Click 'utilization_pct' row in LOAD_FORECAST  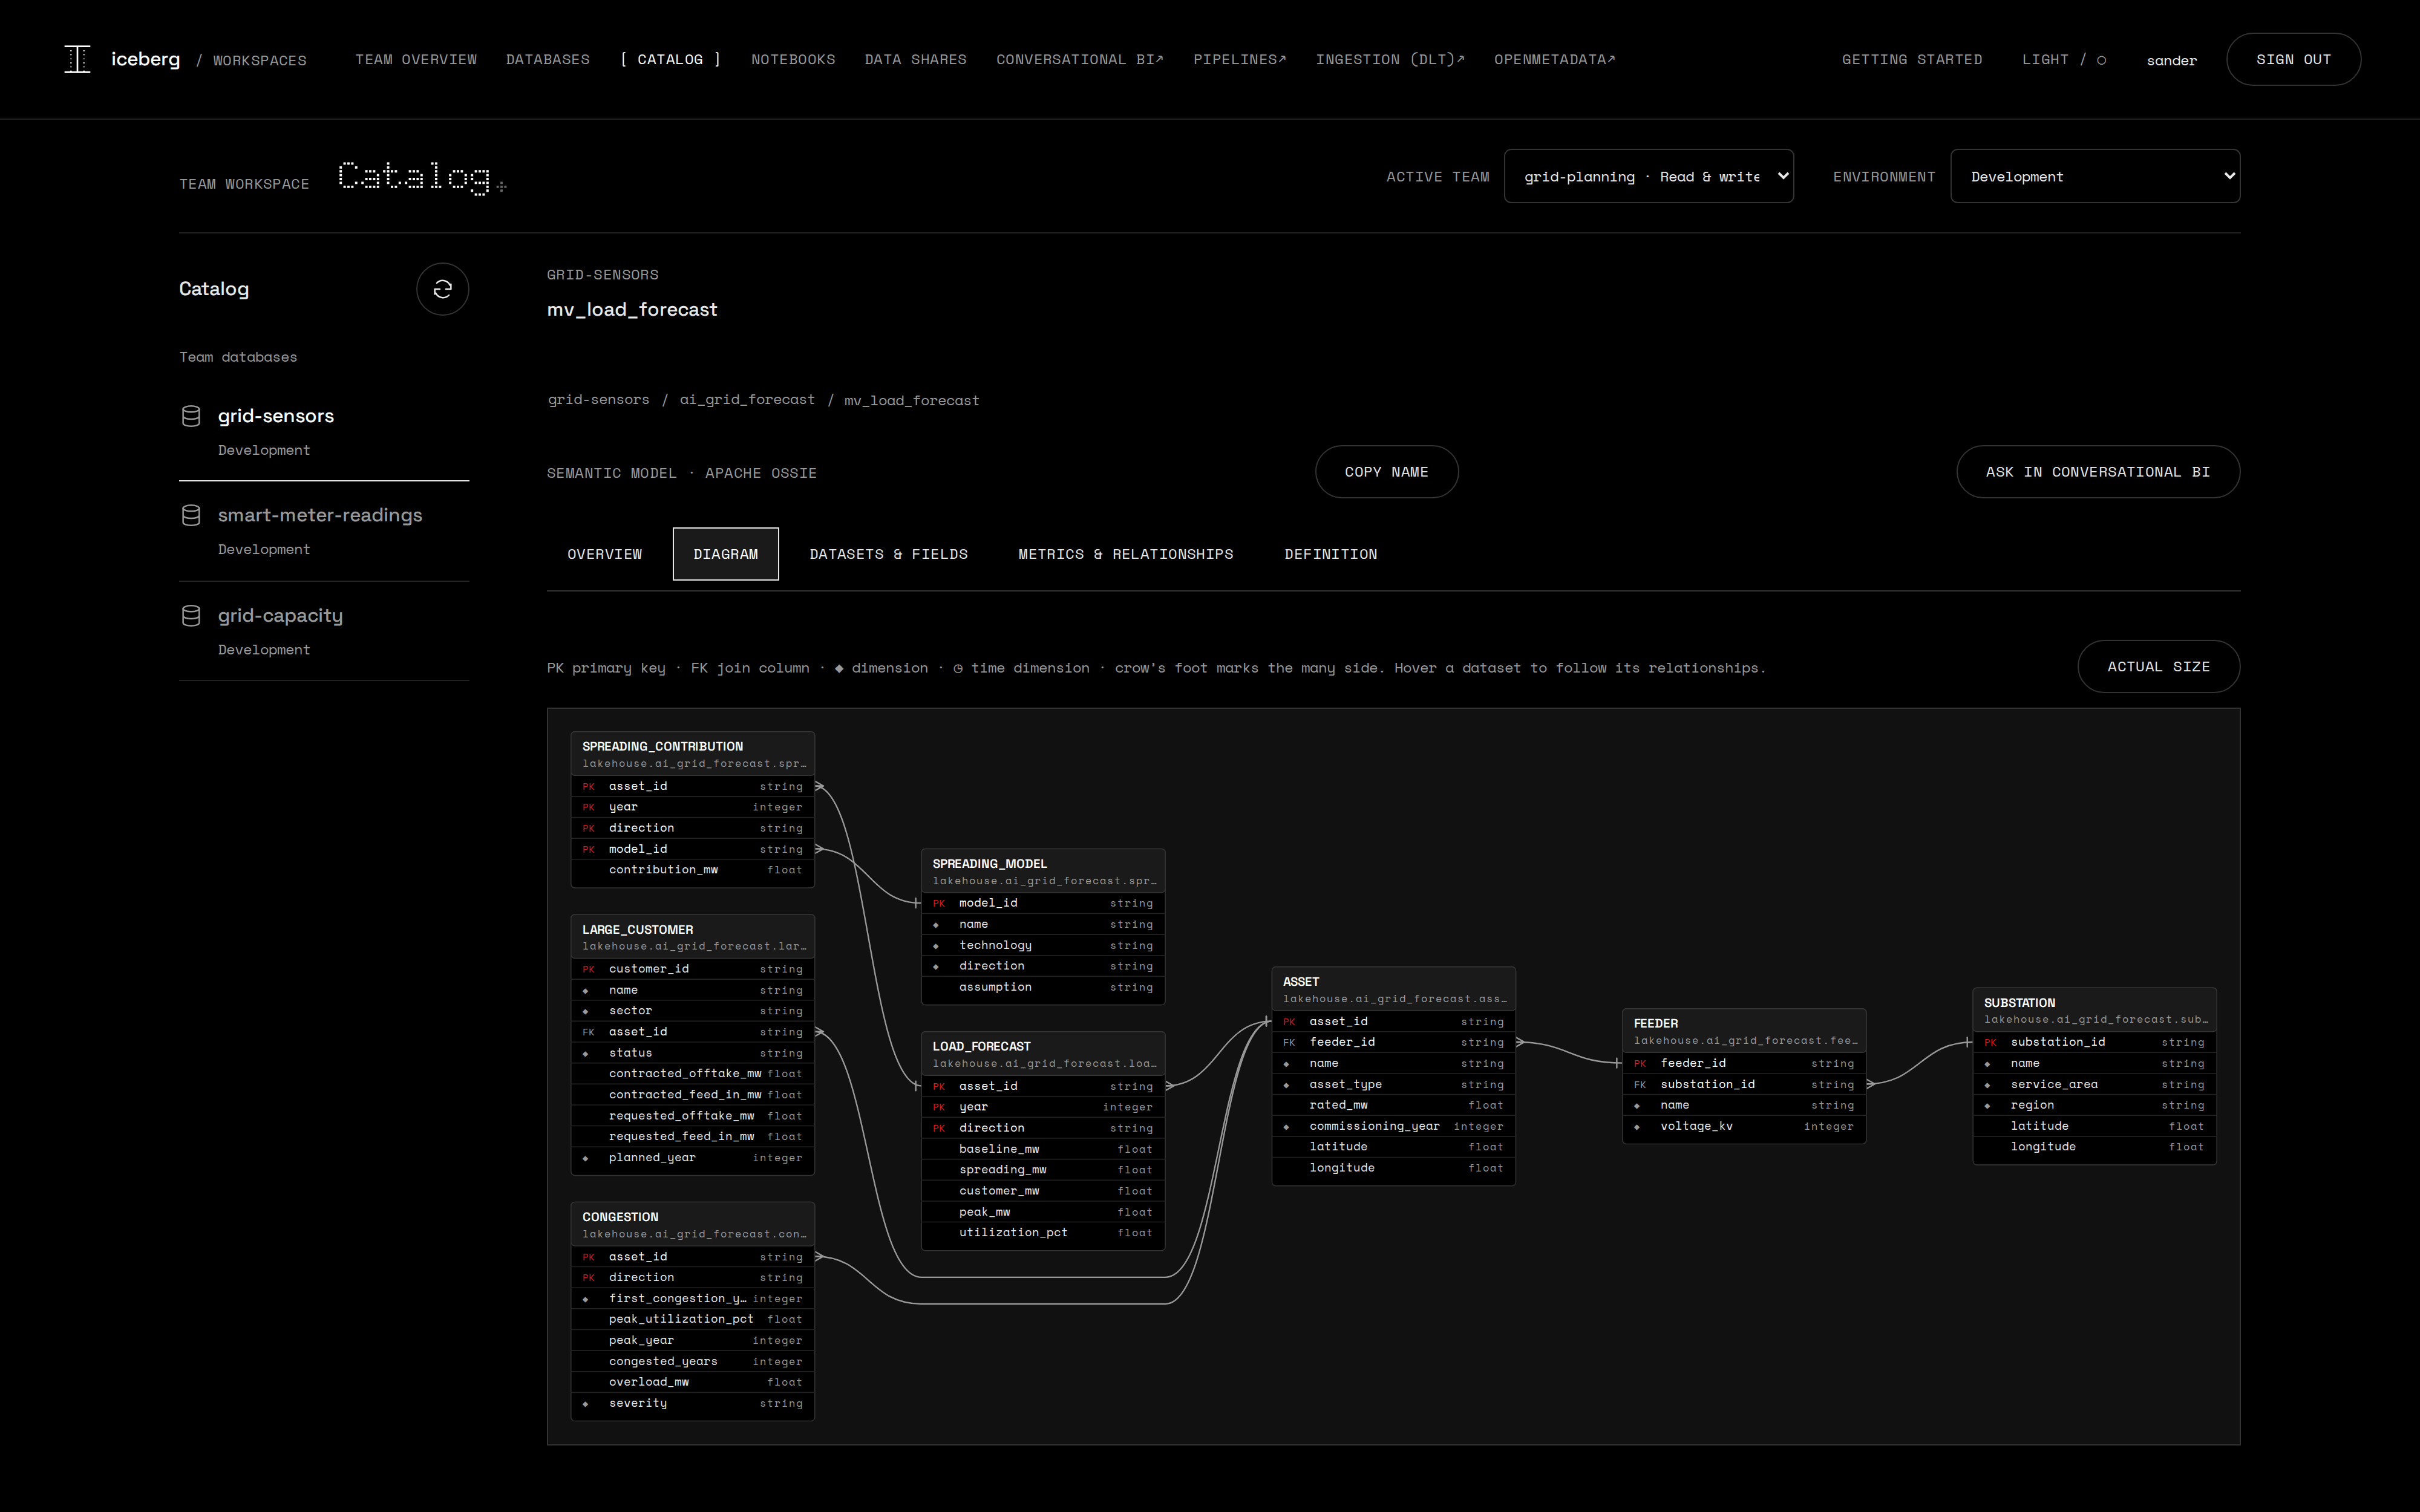pos(1042,1233)
